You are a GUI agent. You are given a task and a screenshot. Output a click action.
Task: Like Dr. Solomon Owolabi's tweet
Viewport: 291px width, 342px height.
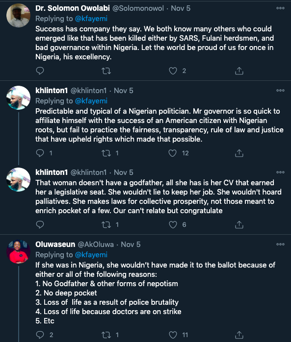click(x=173, y=71)
